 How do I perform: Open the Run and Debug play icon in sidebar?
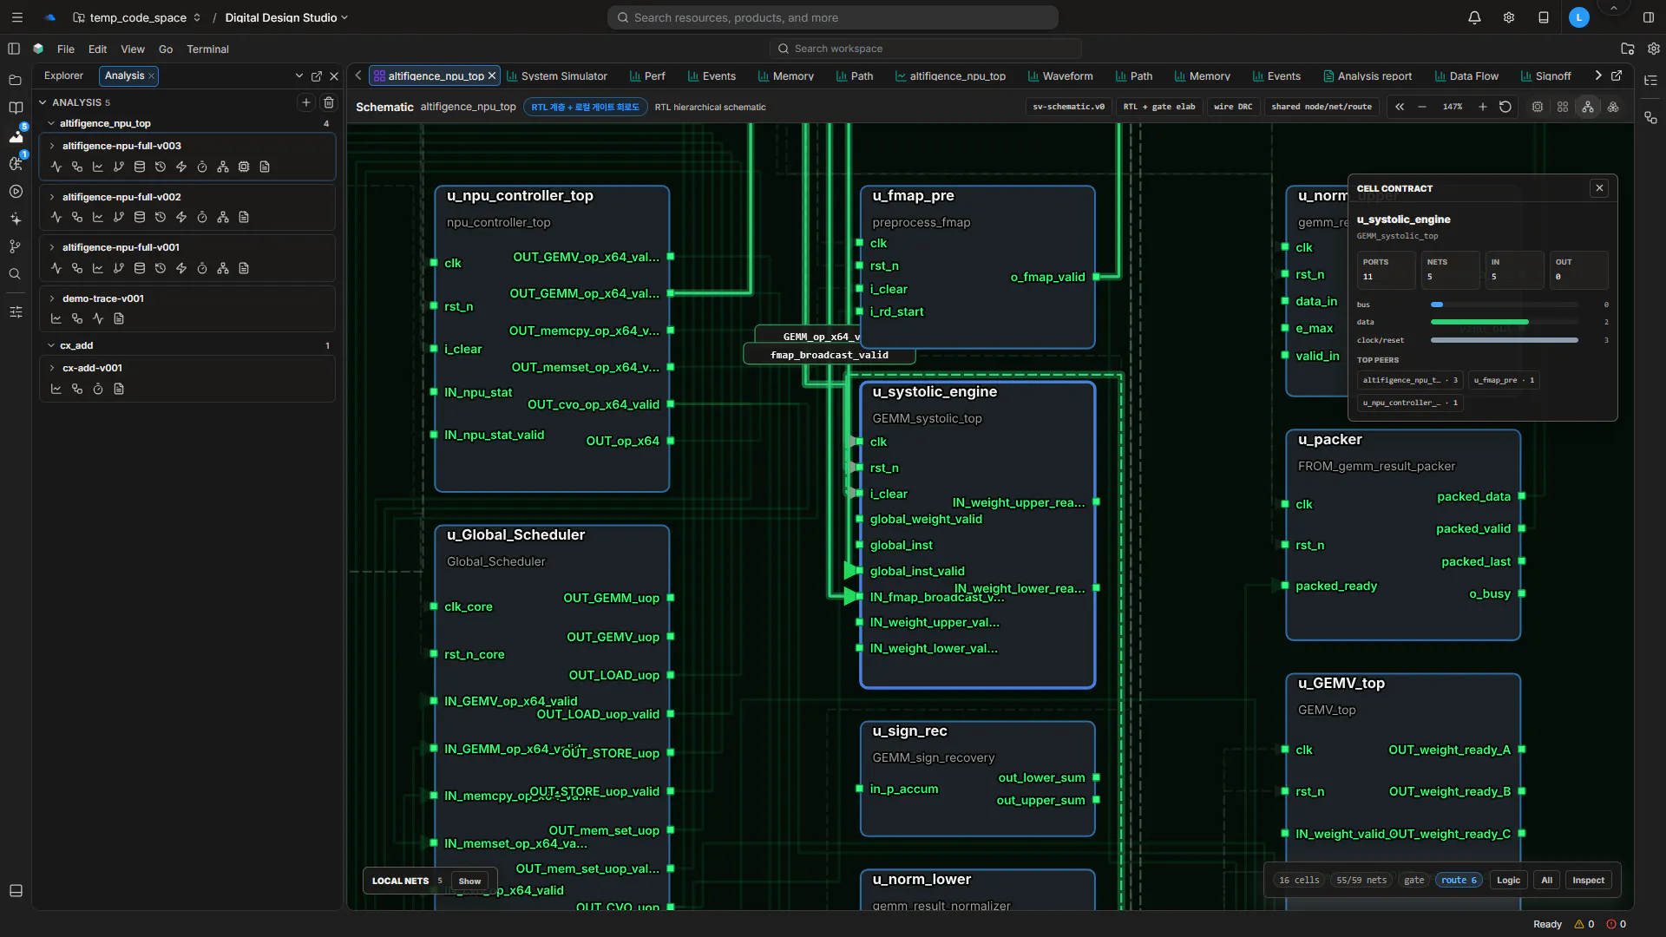pos(16,192)
